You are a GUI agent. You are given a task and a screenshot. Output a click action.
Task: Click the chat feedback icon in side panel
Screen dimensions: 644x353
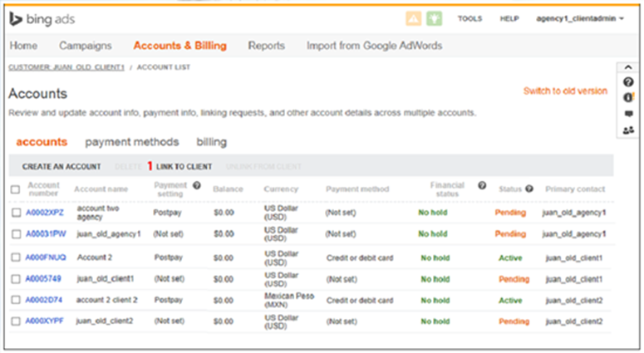click(x=628, y=114)
